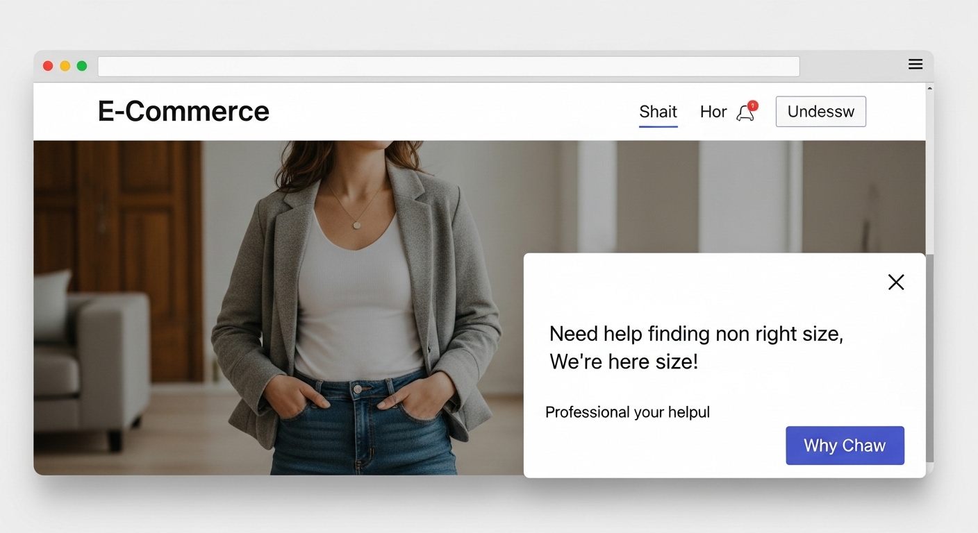Click the red notification badge on bell
978x533 pixels.
[x=753, y=105]
